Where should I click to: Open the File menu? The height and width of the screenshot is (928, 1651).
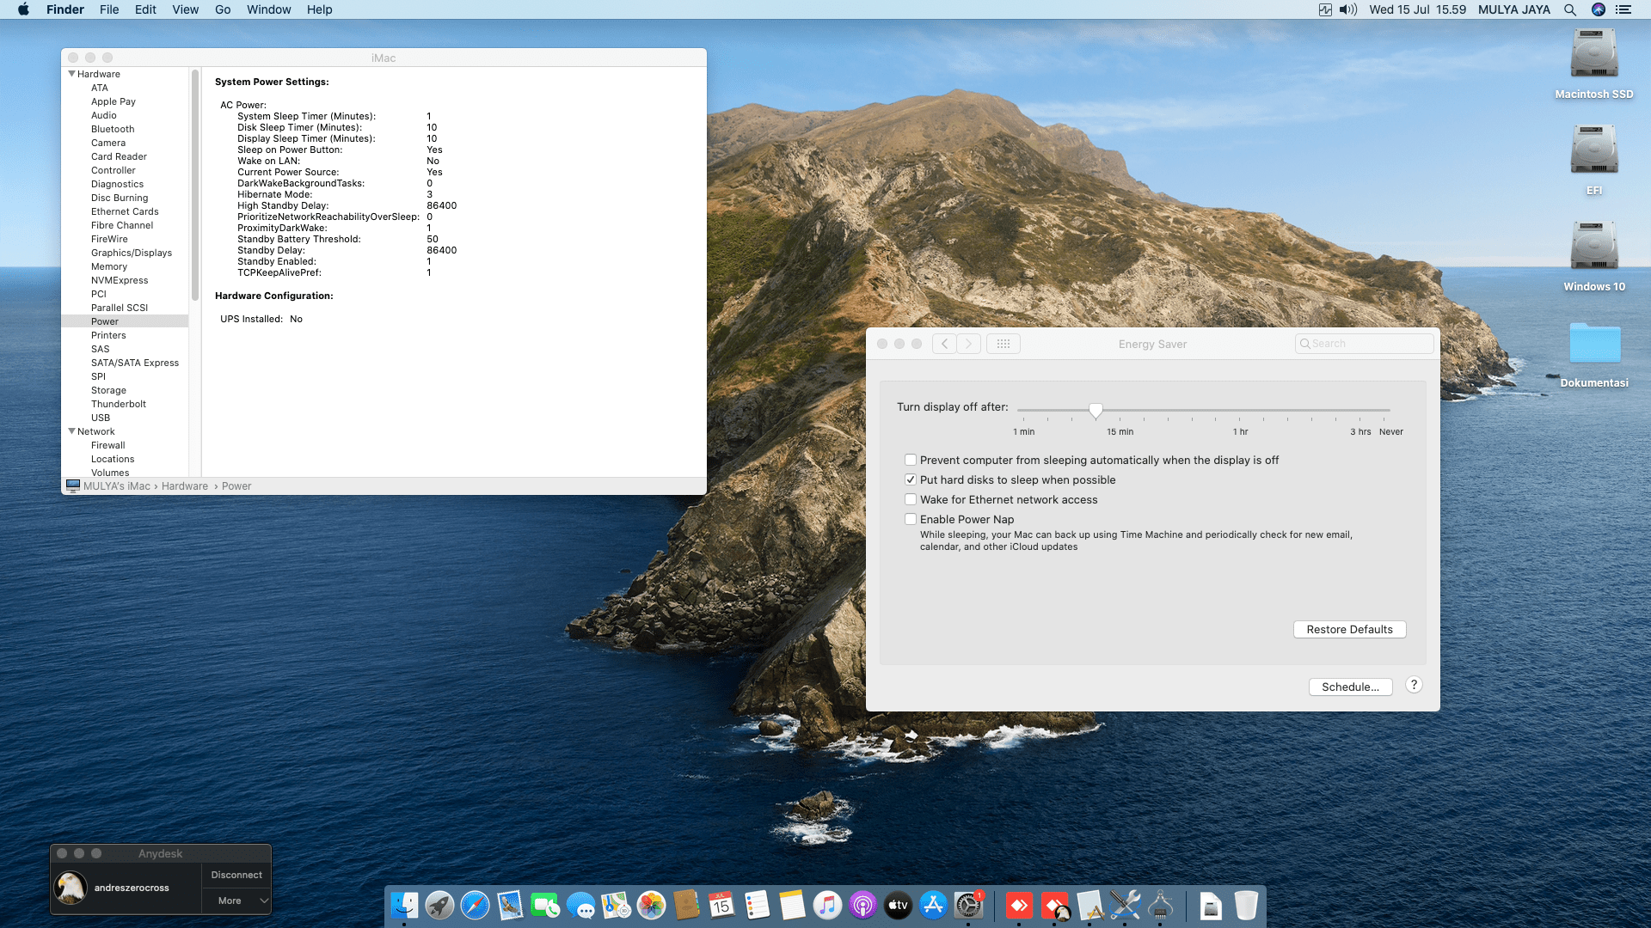(109, 9)
